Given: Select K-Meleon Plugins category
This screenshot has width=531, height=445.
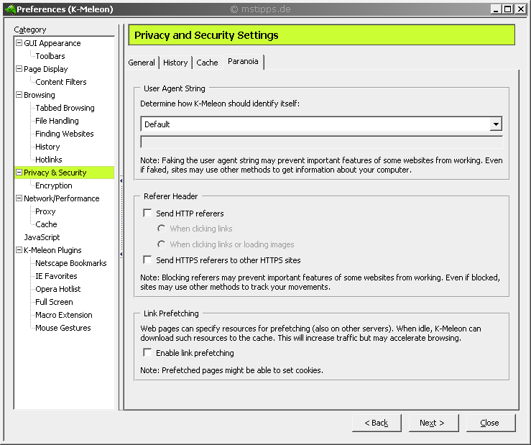Looking at the screenshot, I should 52,250.
